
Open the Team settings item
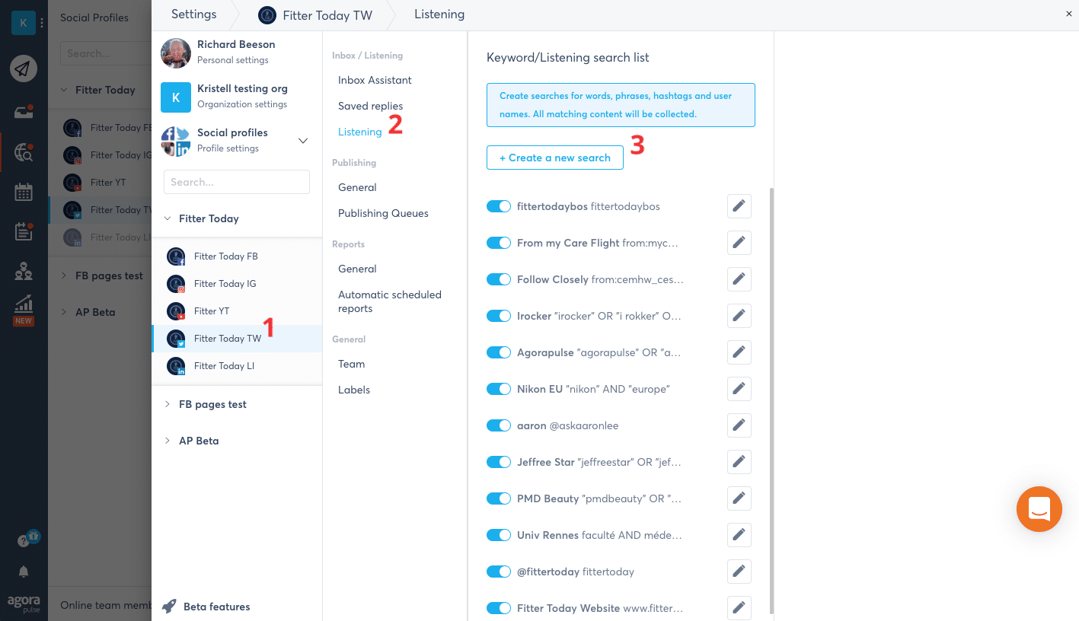(x=352, y=364)
